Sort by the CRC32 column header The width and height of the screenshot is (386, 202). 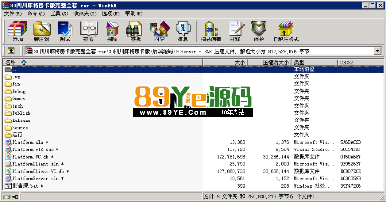(x=360, y=62)
